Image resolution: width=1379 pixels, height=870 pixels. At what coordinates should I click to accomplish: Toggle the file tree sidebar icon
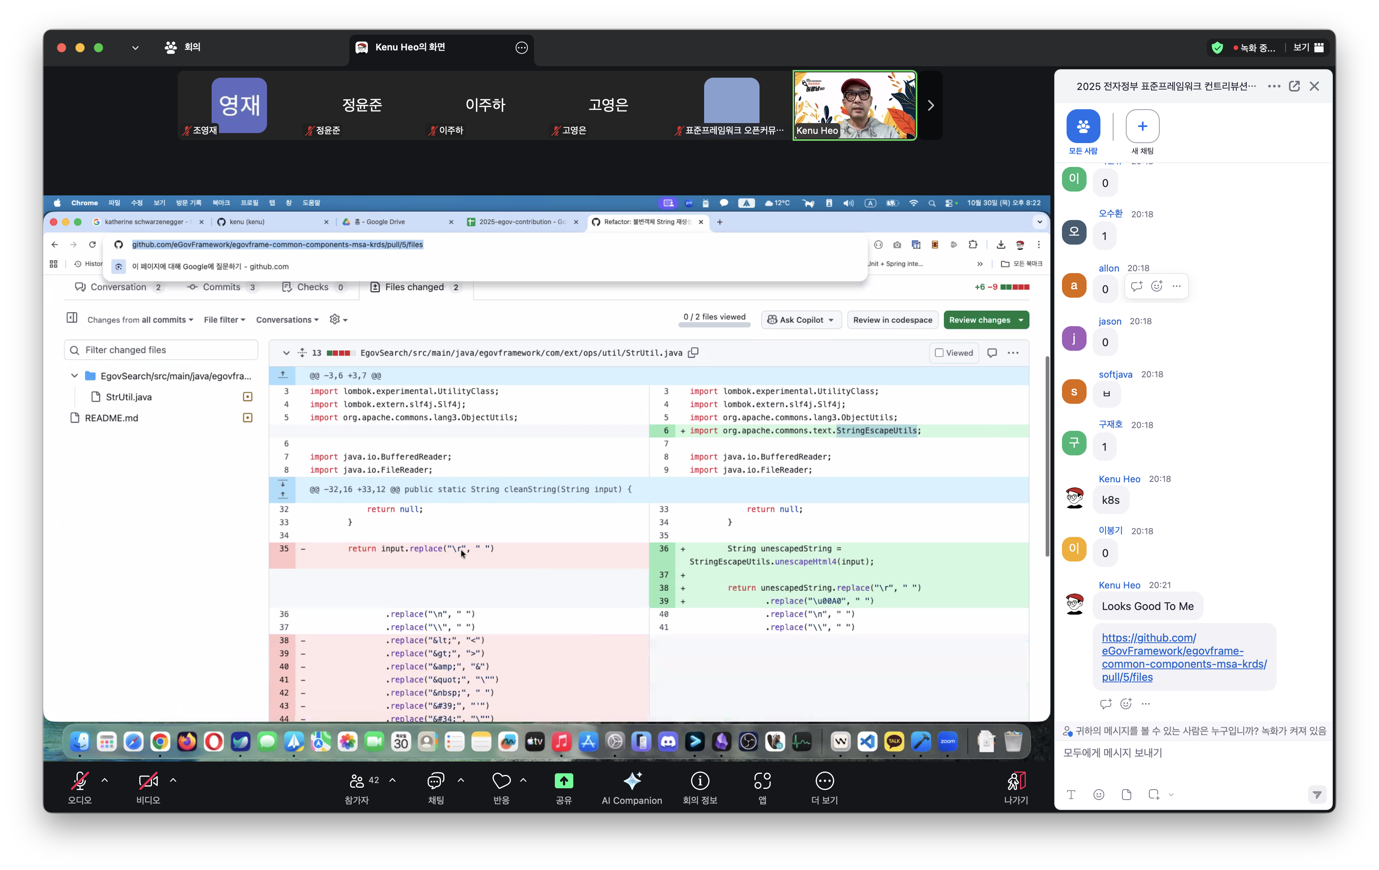[72, 318]
